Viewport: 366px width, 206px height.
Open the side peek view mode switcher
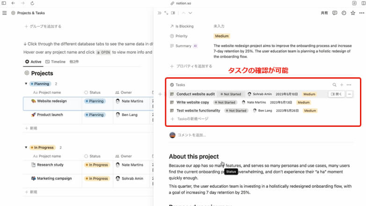[x=173, y=13]
